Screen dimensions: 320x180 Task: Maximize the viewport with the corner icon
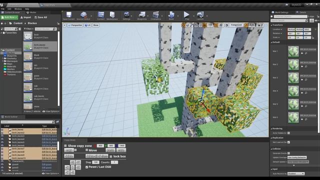pos(262,25)
